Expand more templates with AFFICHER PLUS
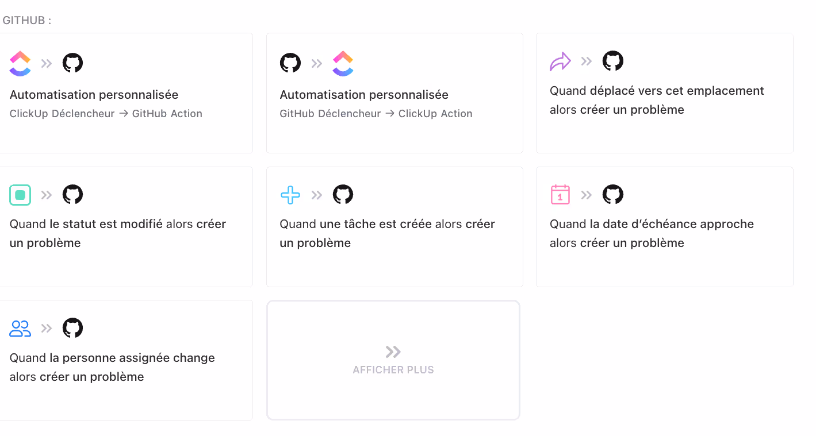 pos(393,360)
